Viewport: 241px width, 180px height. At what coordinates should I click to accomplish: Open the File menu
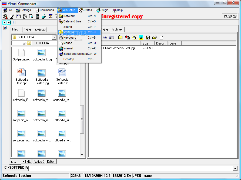[x=7, y=10]
